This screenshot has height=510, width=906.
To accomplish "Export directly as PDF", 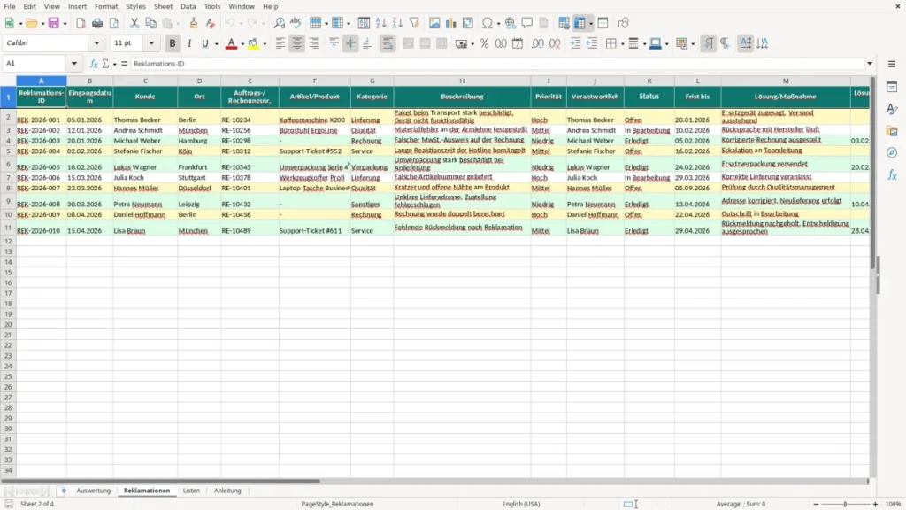I will coord(81,23).
